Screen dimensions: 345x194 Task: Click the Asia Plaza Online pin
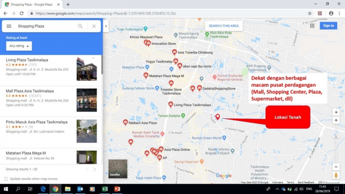161,149
